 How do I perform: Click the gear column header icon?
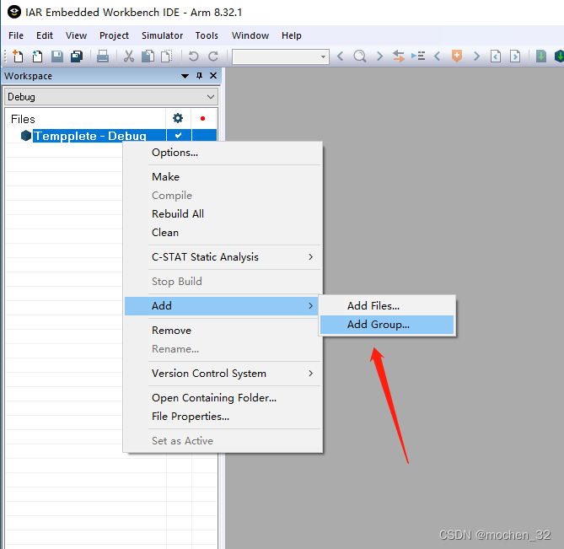pyautogui.click(x=178, y=118)
